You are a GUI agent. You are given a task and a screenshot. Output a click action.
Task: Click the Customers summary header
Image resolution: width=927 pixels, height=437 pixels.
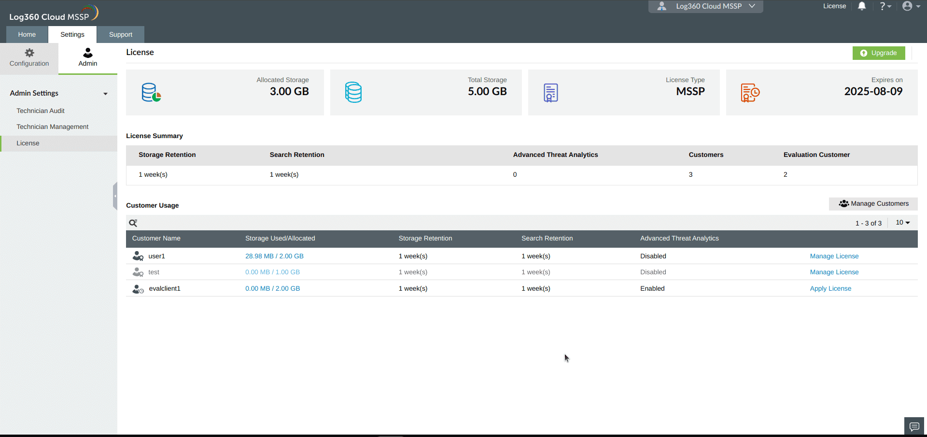[706, 155]
